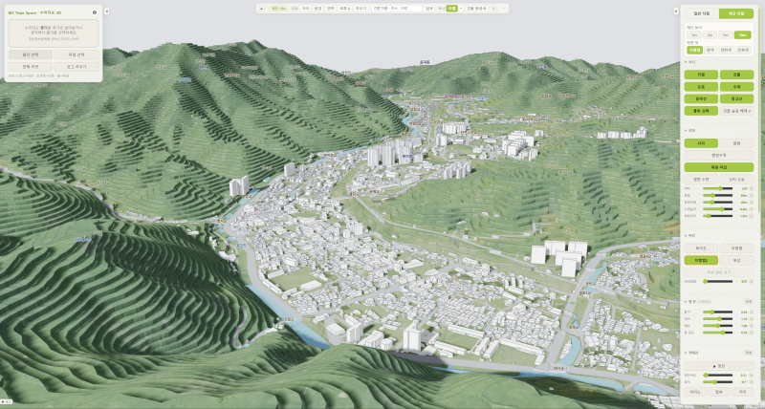
Task: Click the reset icon beside the camera pitch slider
Action: click(x=752, y=382)
